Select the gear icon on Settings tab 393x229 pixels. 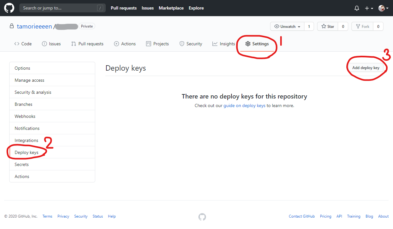tap(248, 44)
